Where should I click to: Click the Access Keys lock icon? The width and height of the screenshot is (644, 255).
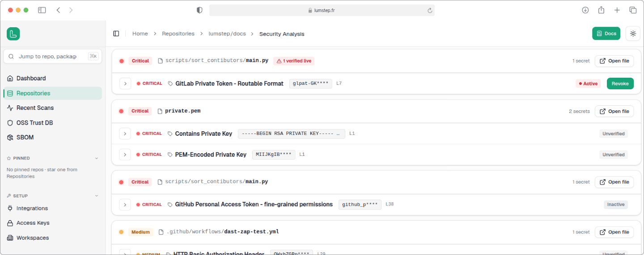tap(10, 223)
